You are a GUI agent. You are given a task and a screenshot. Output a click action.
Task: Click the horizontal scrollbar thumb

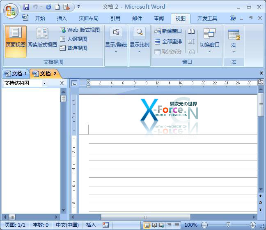pos(146,217)
